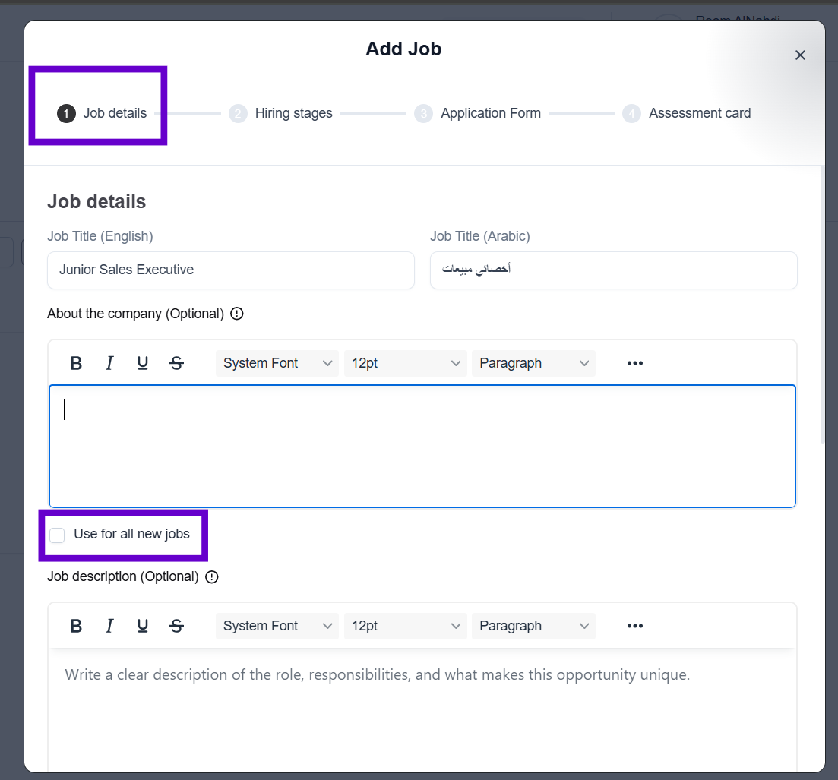This screenshot has height=780, width=838.
Task: Close the Add Job dialog
Action: 800,55
